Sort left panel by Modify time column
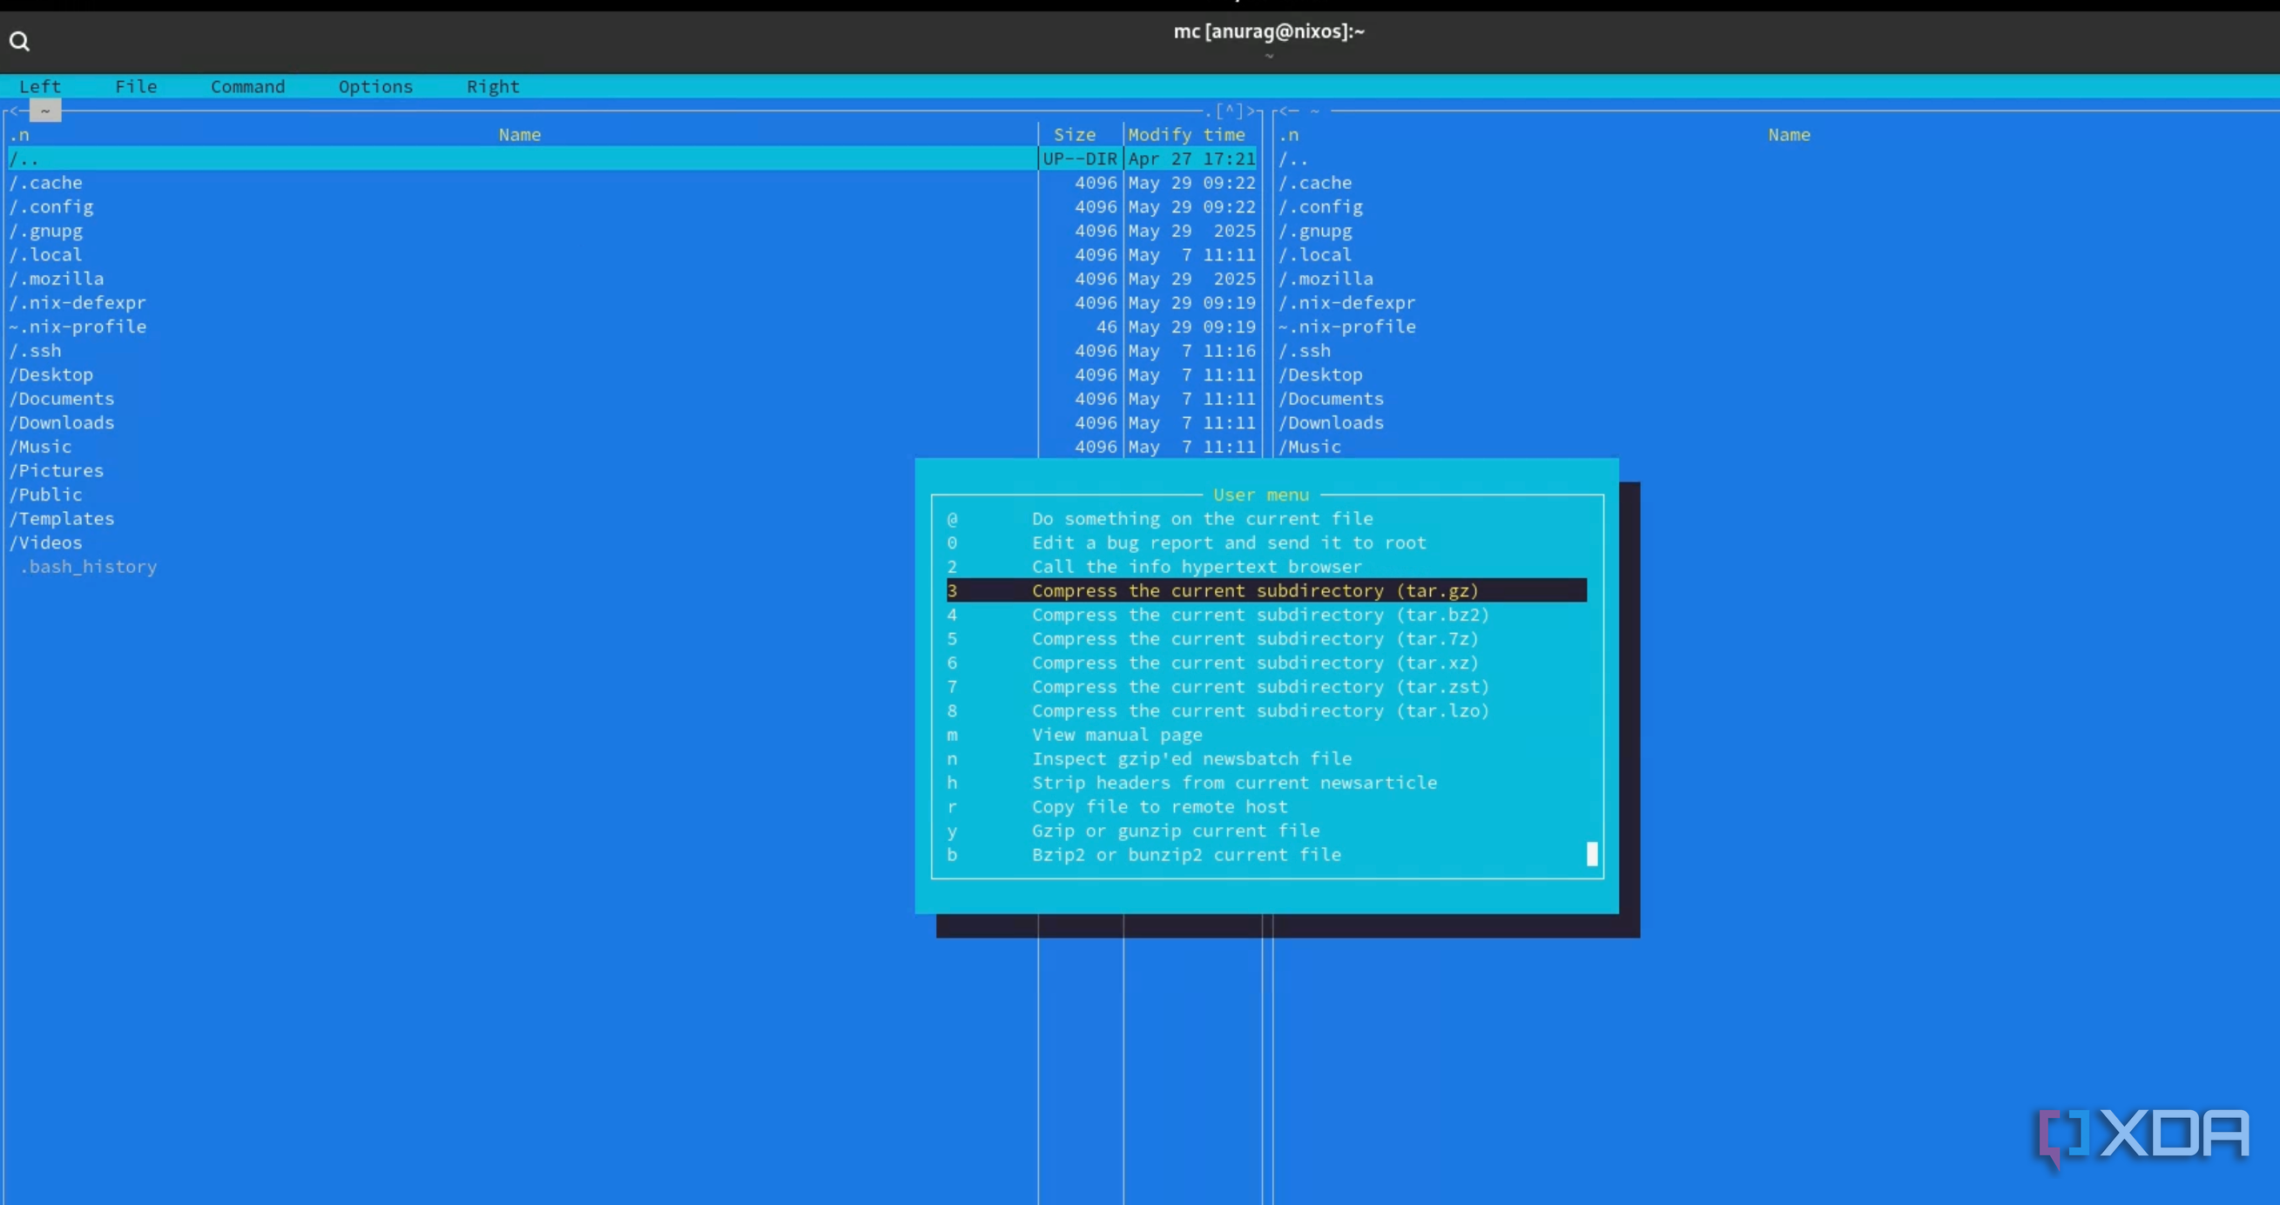This screenshot has height=1205, width=2280. point(1186,134)
